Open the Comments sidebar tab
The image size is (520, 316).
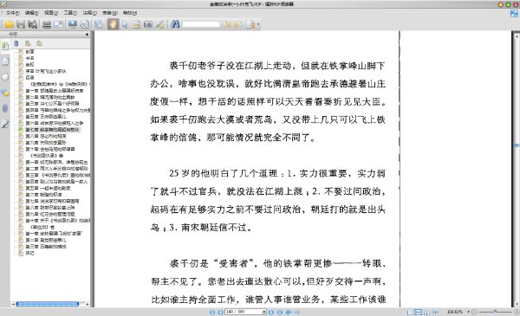point(5,93)
